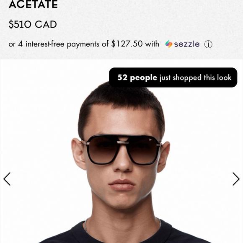Click the small logo on the right lens

150,140
